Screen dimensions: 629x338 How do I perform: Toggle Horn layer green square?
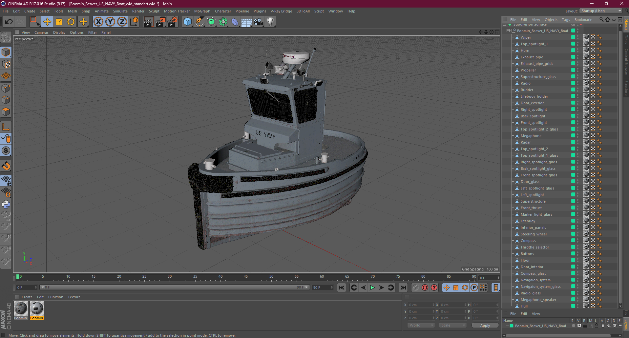[573, 50]
